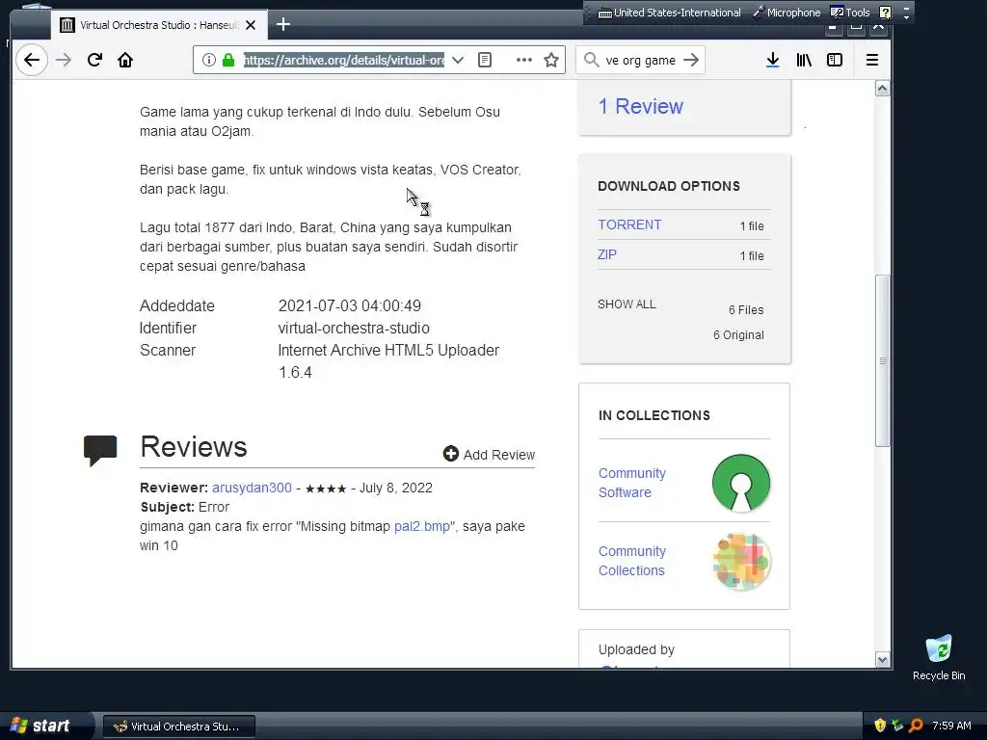Click SHOW ALL download files
The height and width of the screenshot is (740, 987).
pyautogui.click(x=627, y=304)
